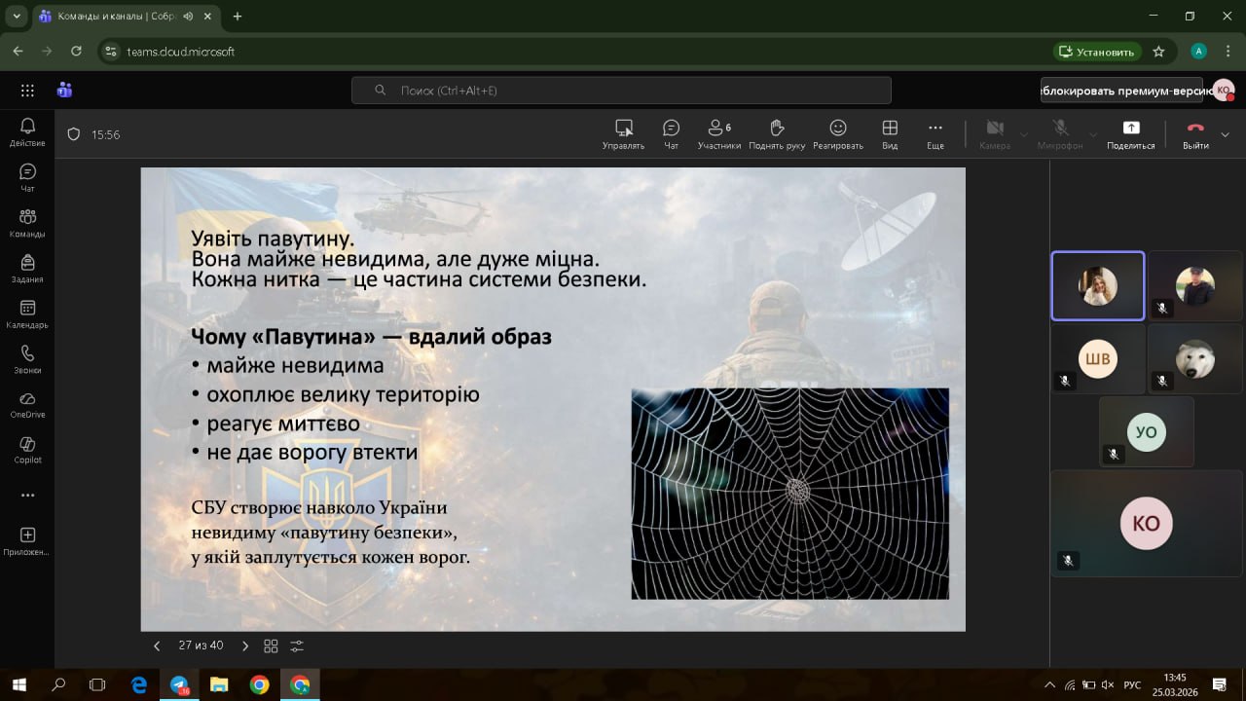Open the Reactions menu
Screen dimensions: 1246x701
837,133
